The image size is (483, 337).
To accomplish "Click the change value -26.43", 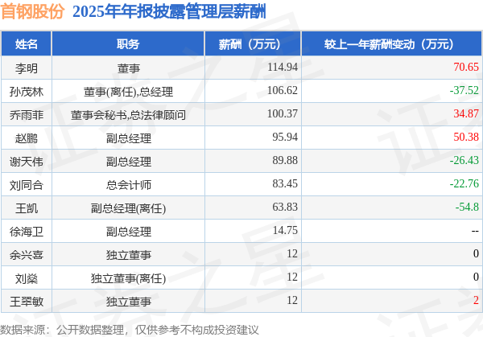I will pyautogui.click(x=464, y=160).
